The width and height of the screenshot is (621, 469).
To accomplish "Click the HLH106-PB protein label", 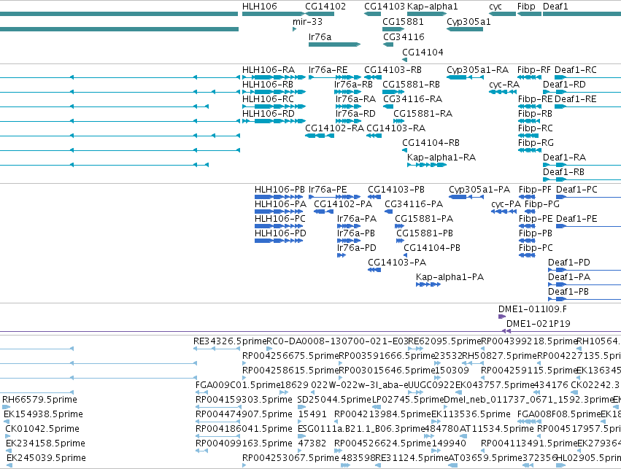I will [279, 190].
